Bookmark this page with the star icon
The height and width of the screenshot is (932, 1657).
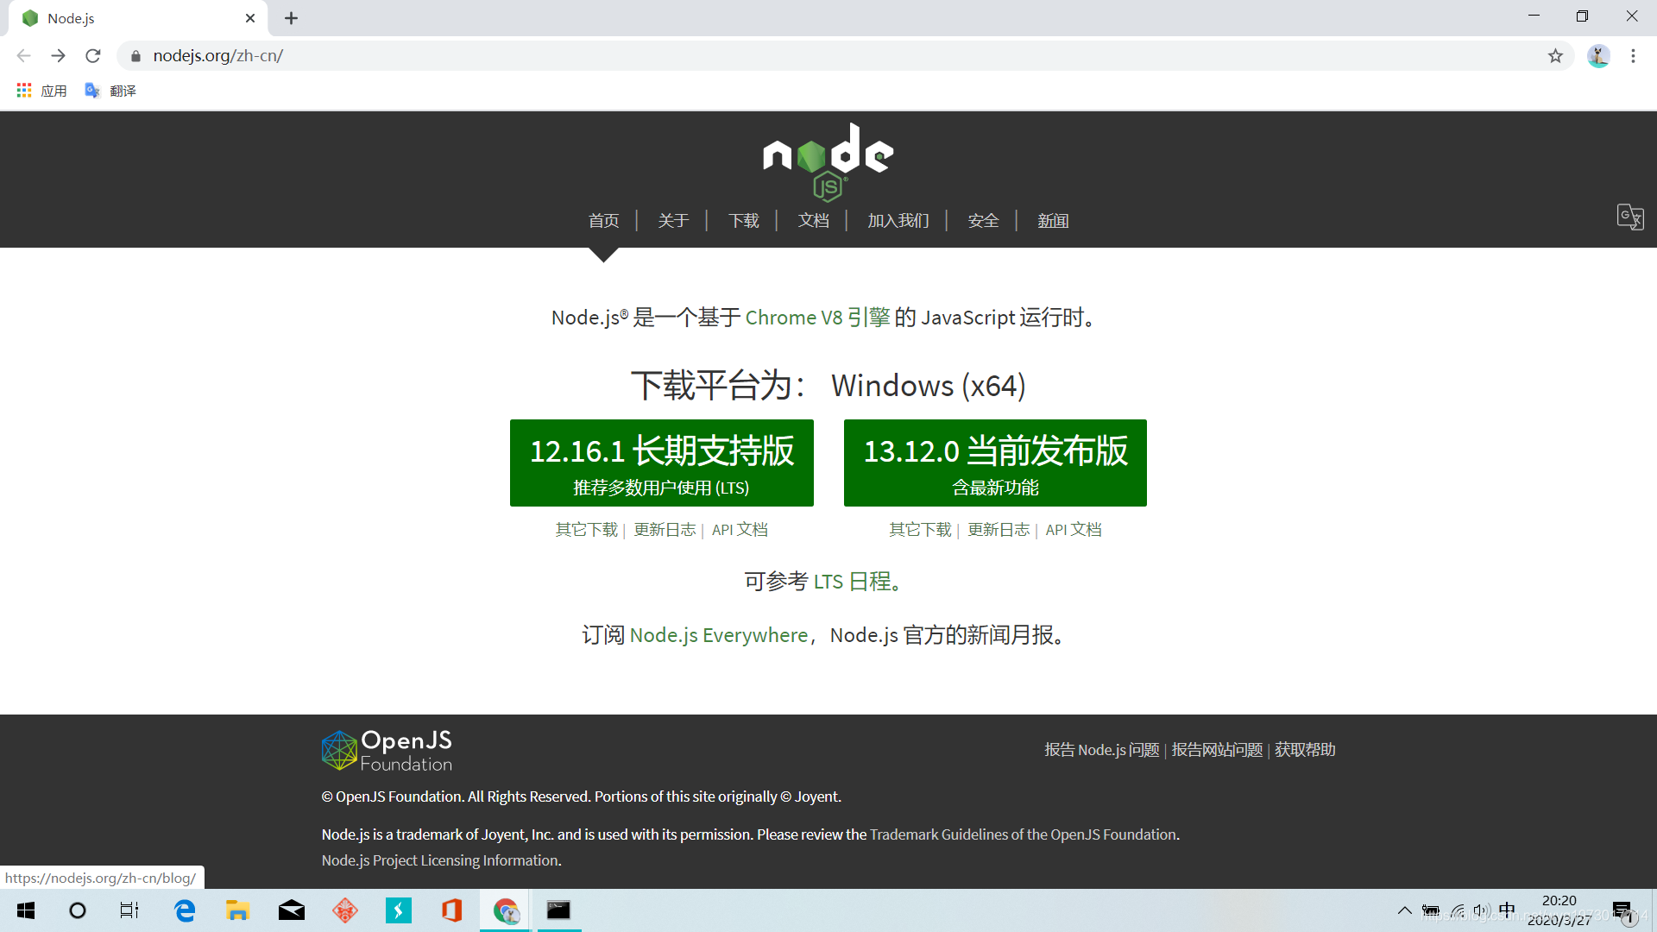1555,56
